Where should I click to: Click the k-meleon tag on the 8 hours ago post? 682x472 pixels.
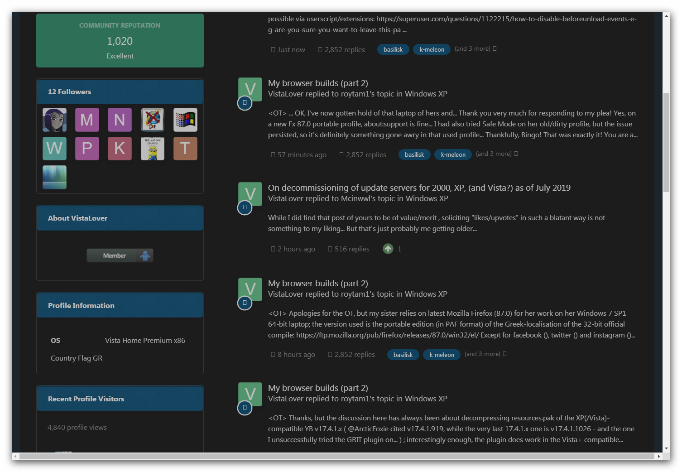(442, 355)
